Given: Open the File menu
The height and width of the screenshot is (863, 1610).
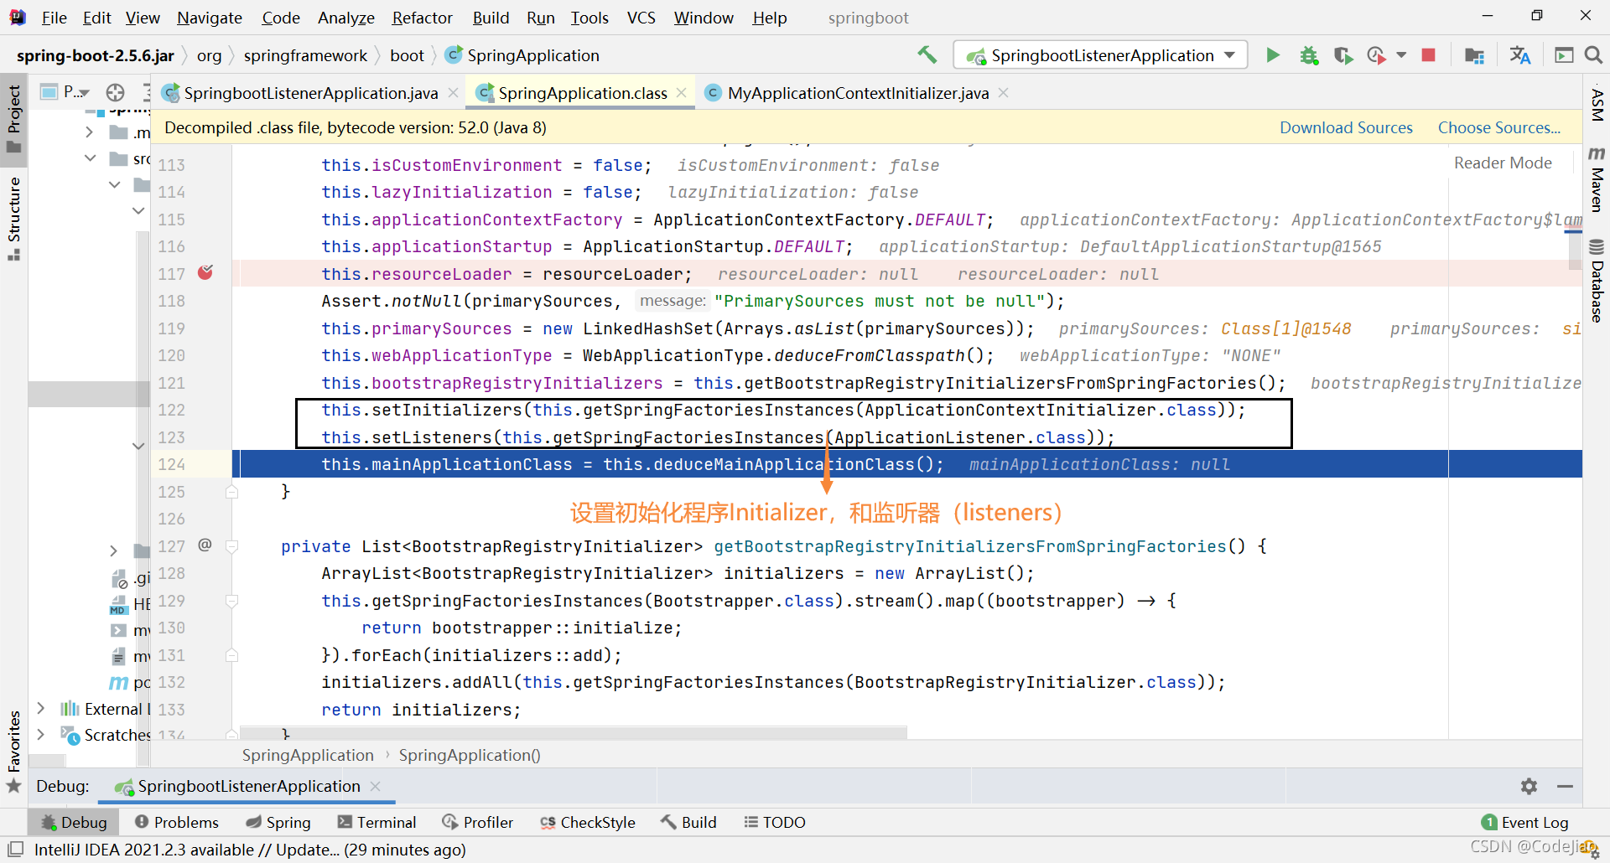Looking at the screenshot, I should click(x=54, y=18).
